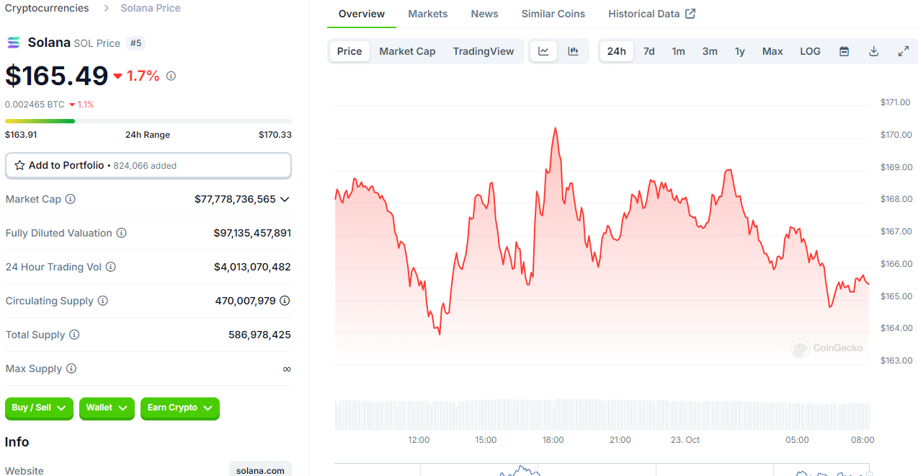Click the 824,066 added text

pos(145,166)
